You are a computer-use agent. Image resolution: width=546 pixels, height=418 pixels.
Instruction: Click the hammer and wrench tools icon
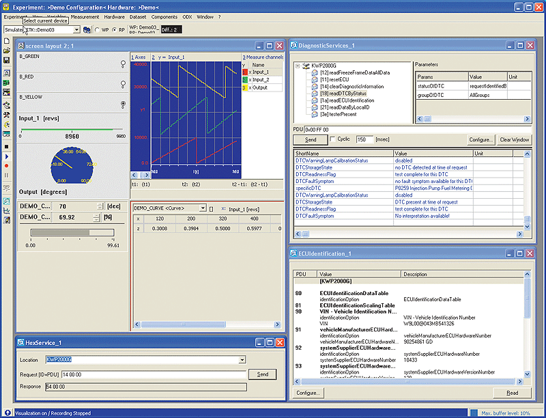(6, 115)
